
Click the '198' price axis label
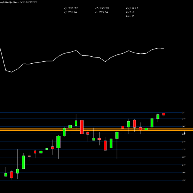[184, 180]
